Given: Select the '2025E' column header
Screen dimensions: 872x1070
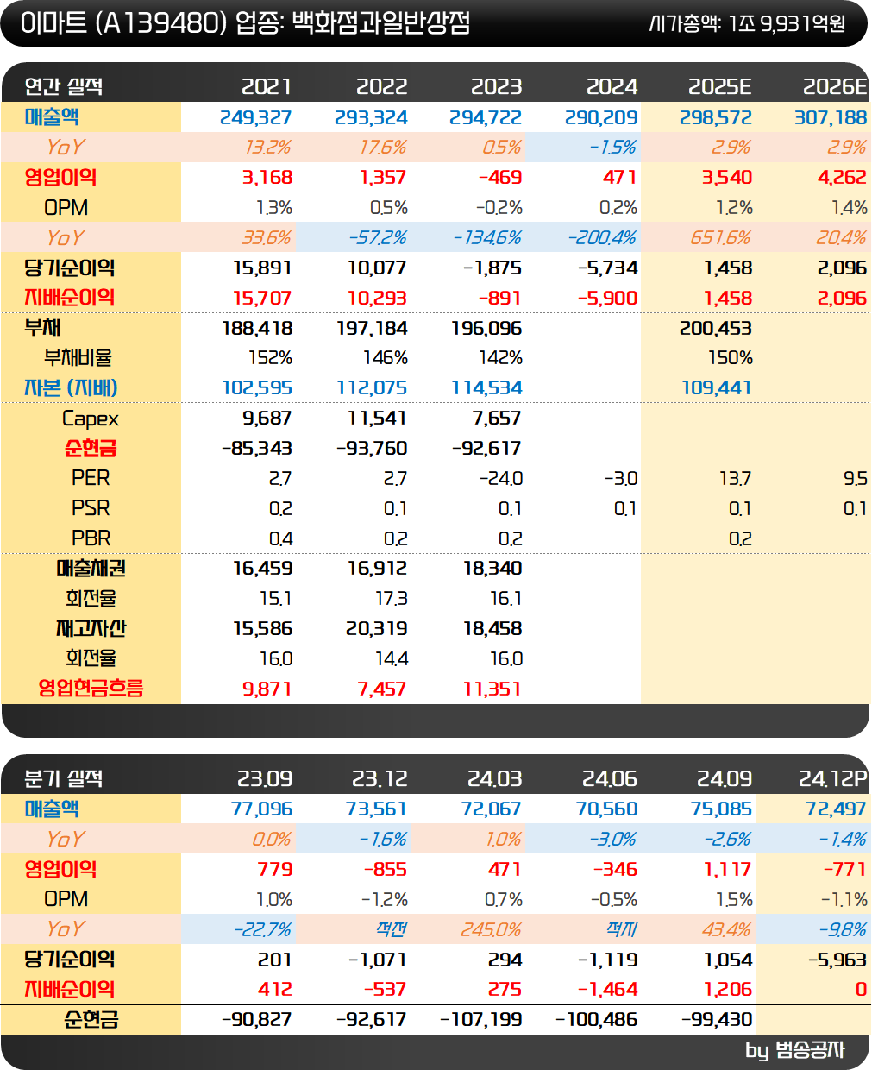Looking at the screenshot, I should (x=719, y=86).
